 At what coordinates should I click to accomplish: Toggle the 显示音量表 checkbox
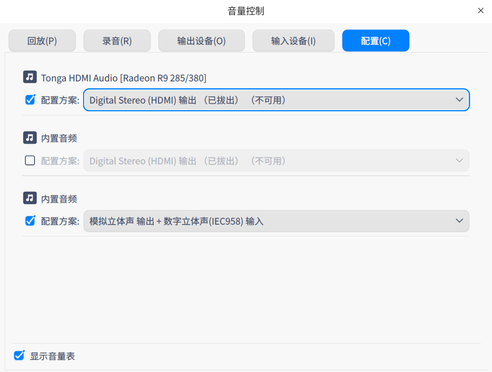point(19,356)
